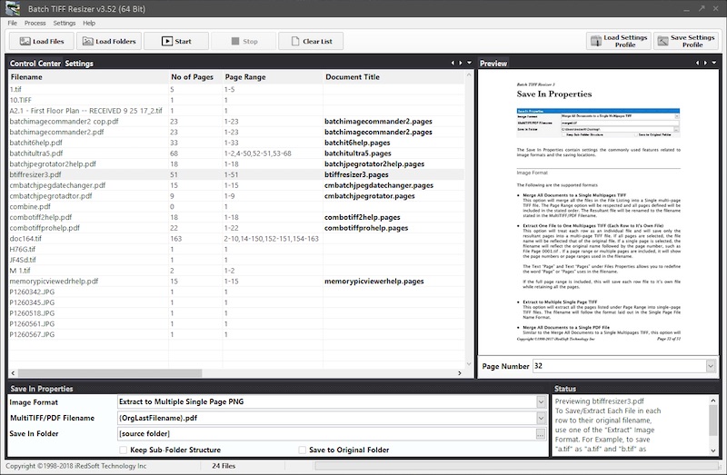Open the MultiTIFF/PDF Filename dropdown
The image size is (727, 475).
pos(541,418)
